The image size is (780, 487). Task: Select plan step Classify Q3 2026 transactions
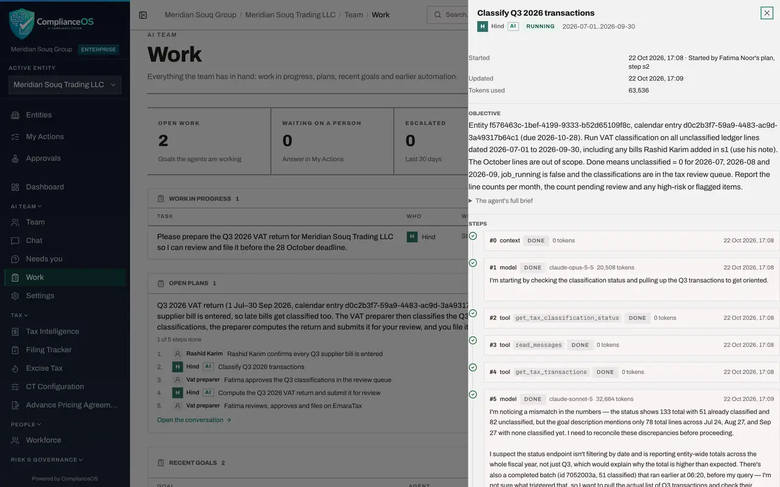point(261,367)
